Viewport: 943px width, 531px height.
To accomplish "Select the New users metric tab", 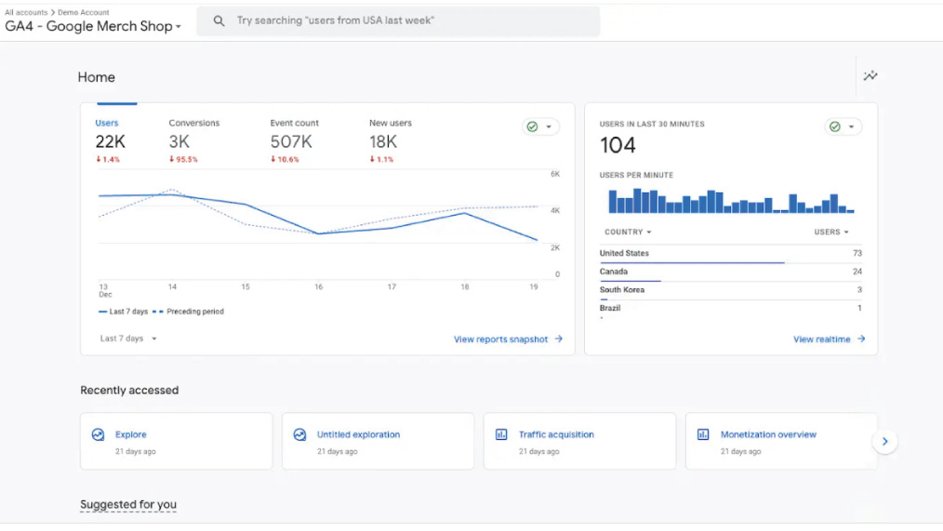I will (x=391, y=140).
